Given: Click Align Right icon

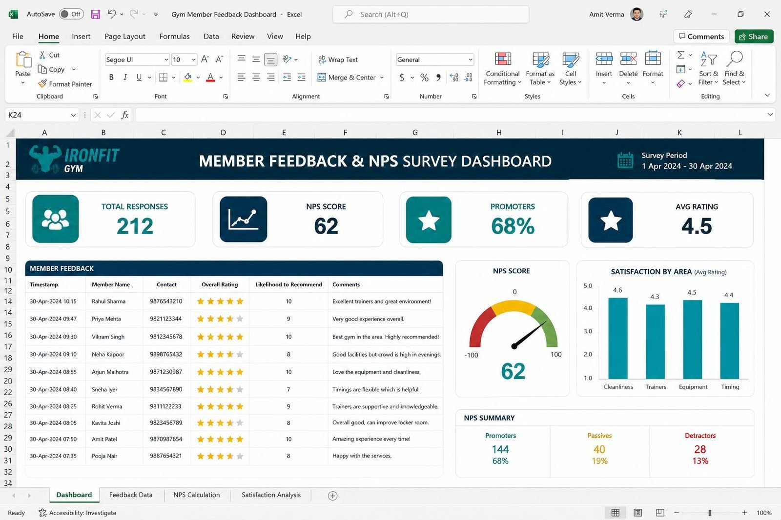Looking at the screenshot, I should (271, 77).
